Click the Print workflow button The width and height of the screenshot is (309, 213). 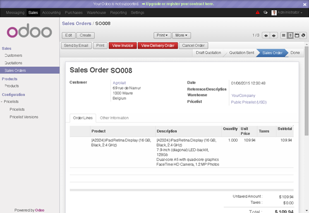pyautogui.click(x=100, y=45)
